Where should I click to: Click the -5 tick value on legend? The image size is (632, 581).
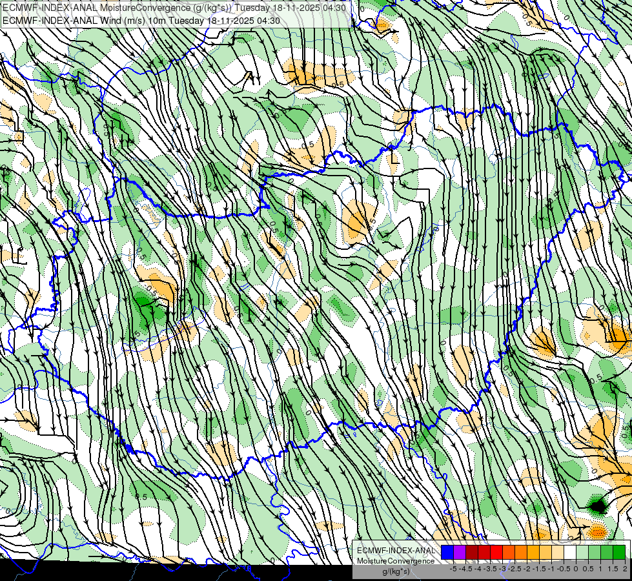453,569
